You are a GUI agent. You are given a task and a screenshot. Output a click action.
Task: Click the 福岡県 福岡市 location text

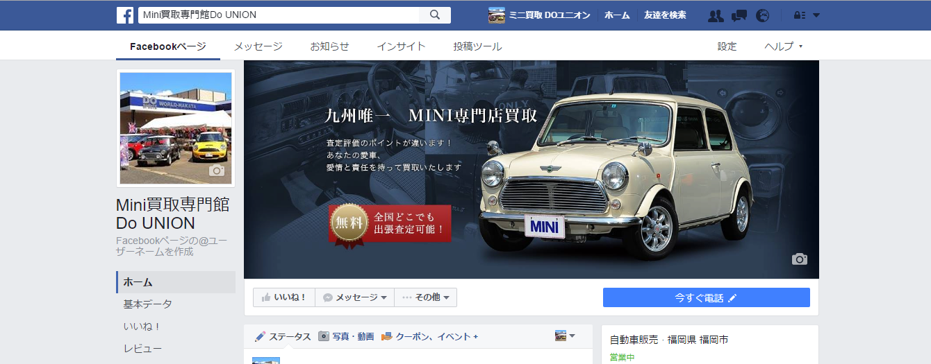coord(698,340)
